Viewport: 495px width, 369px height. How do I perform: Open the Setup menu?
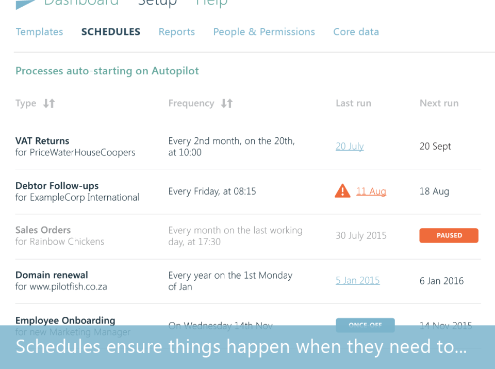pos(158,3)
